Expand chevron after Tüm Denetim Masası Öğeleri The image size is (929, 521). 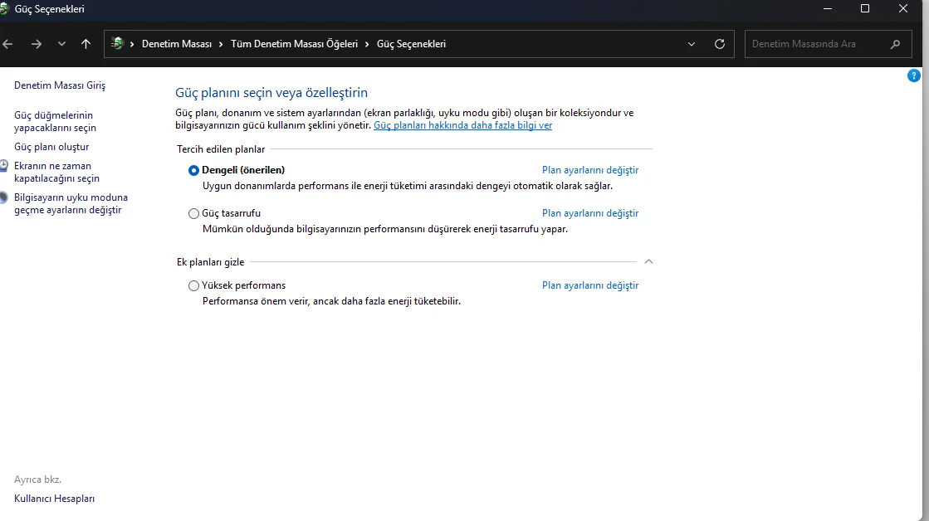tap(367, 44)
